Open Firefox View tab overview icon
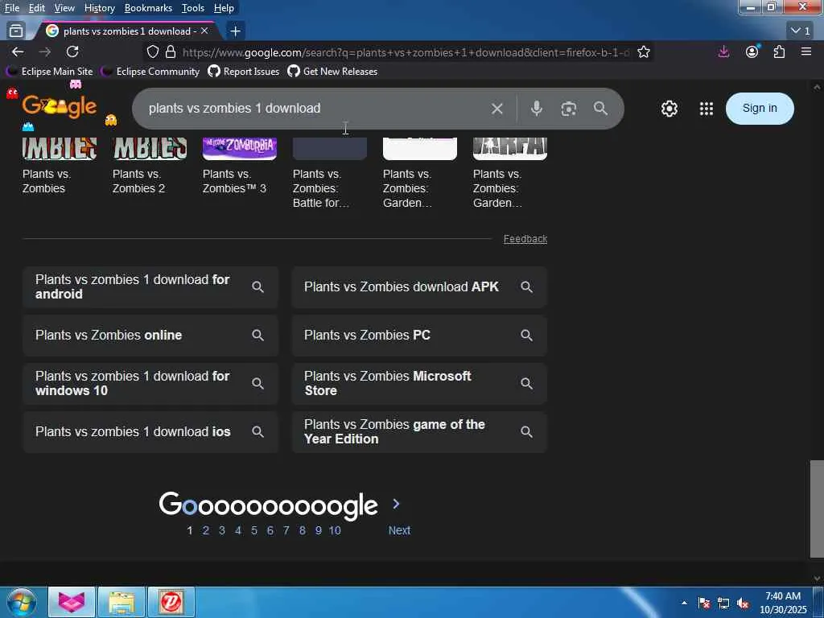The height and width of the screenshot is (618, 824). tap(16, 31)
